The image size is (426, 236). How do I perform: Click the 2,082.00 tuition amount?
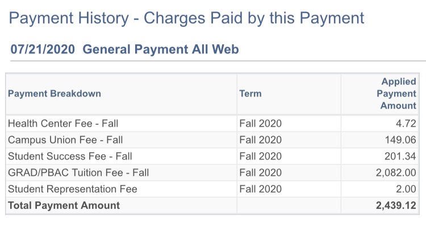point(396,173)
